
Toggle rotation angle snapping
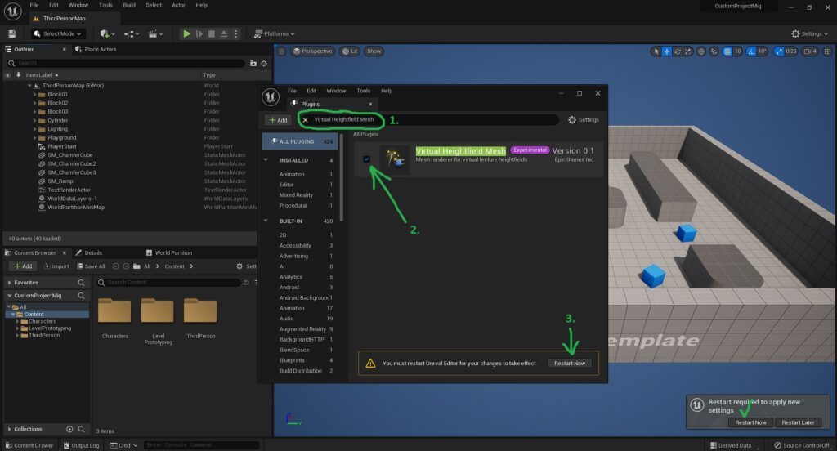[751, 51]
